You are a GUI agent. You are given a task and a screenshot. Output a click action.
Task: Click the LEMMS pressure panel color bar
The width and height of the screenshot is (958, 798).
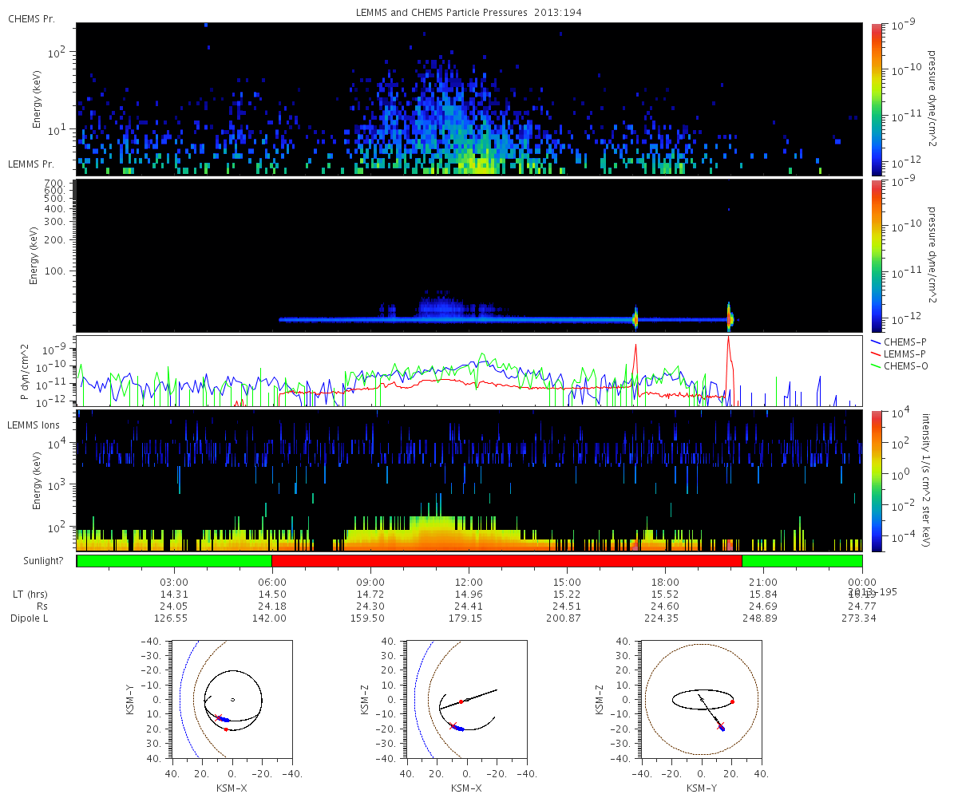click(x=877, y=255)
